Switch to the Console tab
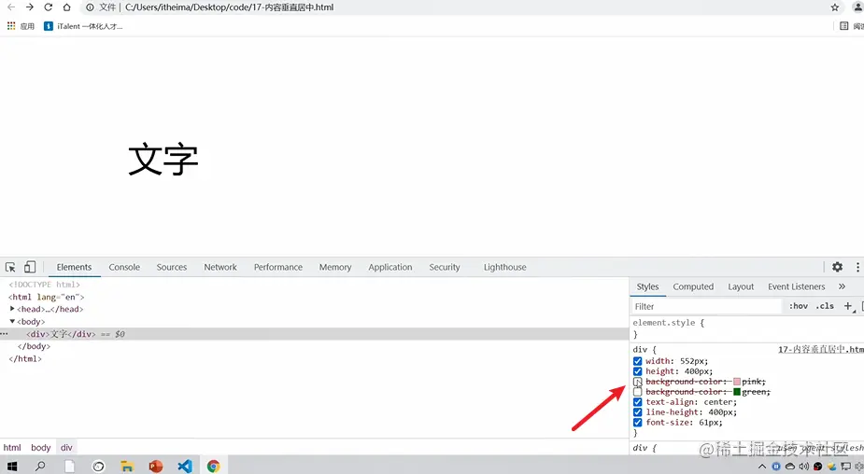 (x=124, y=267)
